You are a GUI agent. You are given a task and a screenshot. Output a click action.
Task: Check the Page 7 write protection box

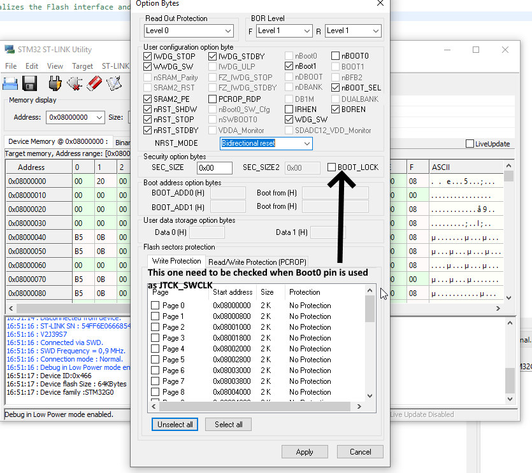[155, 381]
